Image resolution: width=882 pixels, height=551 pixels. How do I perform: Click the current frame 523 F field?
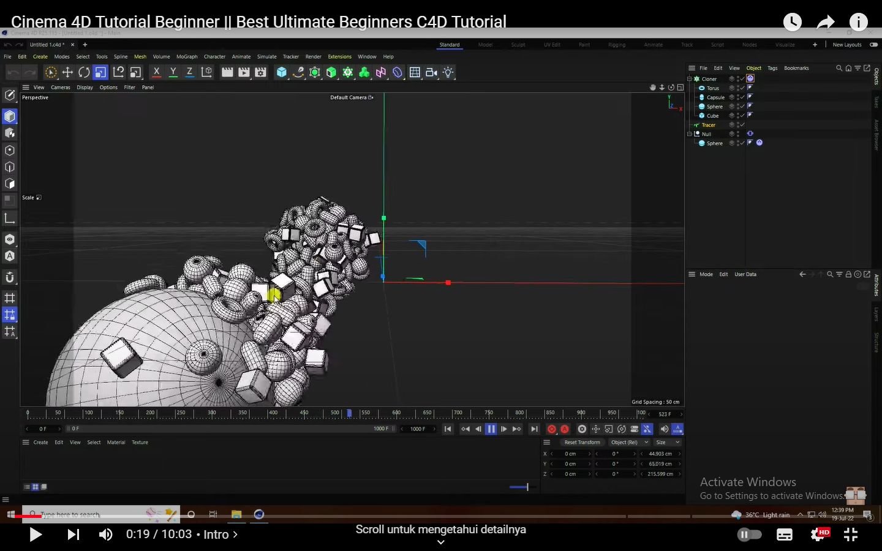665,414
